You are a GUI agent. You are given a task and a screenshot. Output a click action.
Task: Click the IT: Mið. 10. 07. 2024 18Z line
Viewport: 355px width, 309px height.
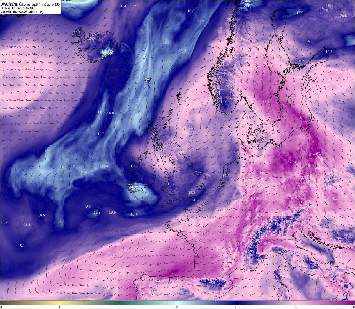(17, 8)
